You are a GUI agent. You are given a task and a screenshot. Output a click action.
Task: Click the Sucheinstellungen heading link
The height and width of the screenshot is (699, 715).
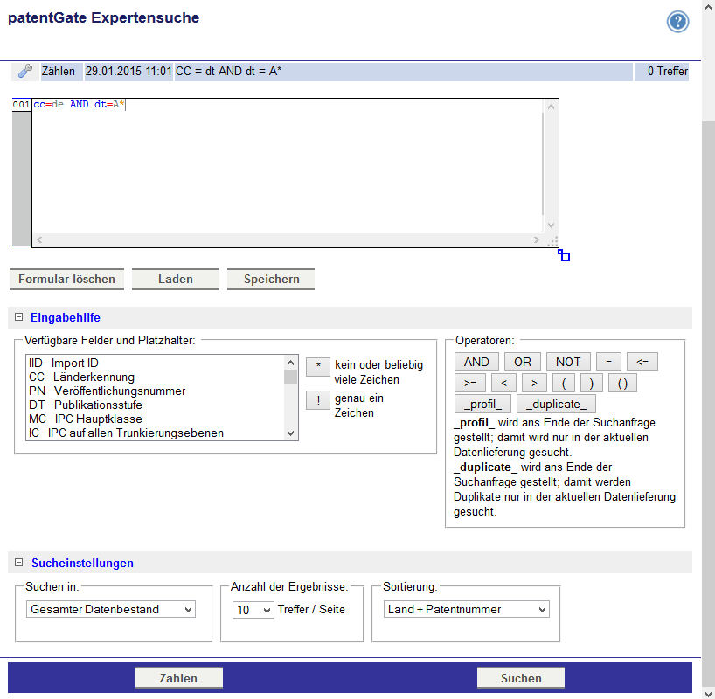pos(82,563)
